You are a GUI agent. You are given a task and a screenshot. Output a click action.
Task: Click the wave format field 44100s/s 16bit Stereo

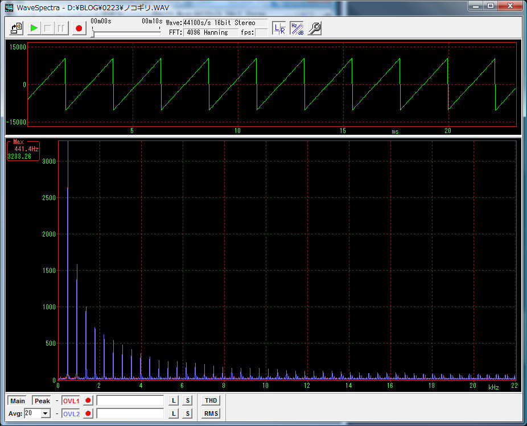[x=225, y=23]
